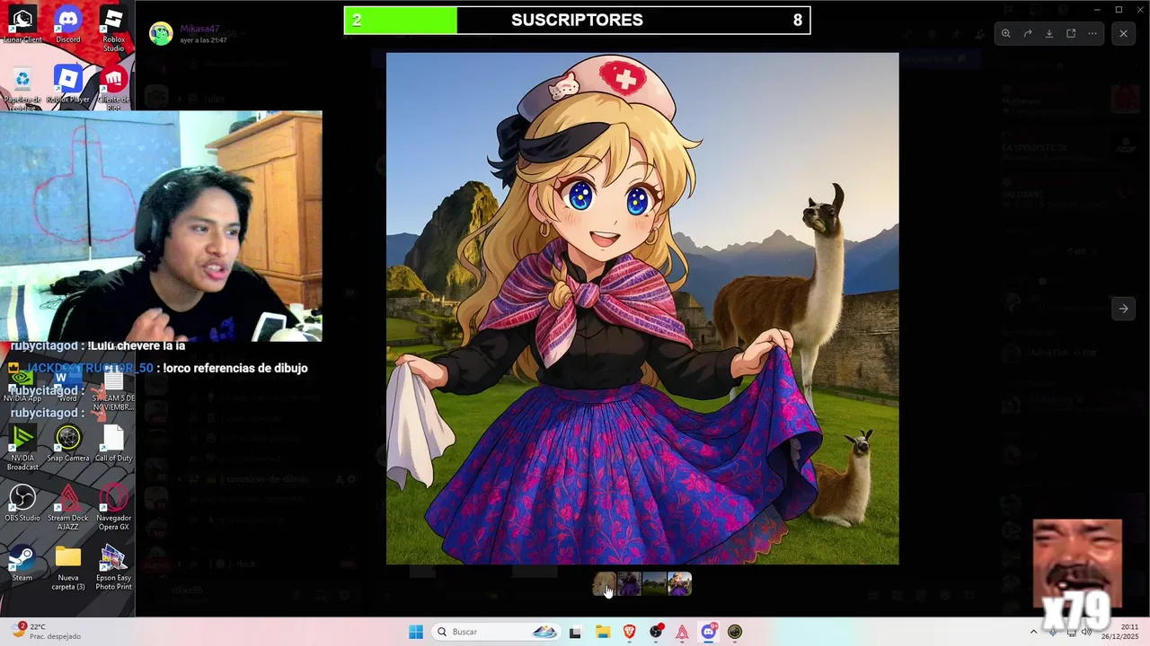Open Stream Dock app on taskbar

tap(682, 632)
